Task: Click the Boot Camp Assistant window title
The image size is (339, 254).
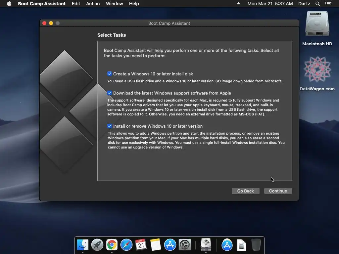Action: tap(169, 23)
